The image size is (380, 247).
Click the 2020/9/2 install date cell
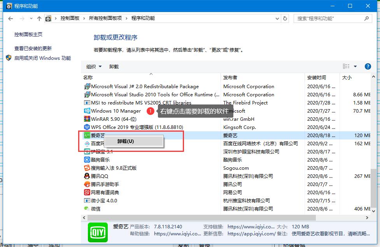click(x=320, y=143)
